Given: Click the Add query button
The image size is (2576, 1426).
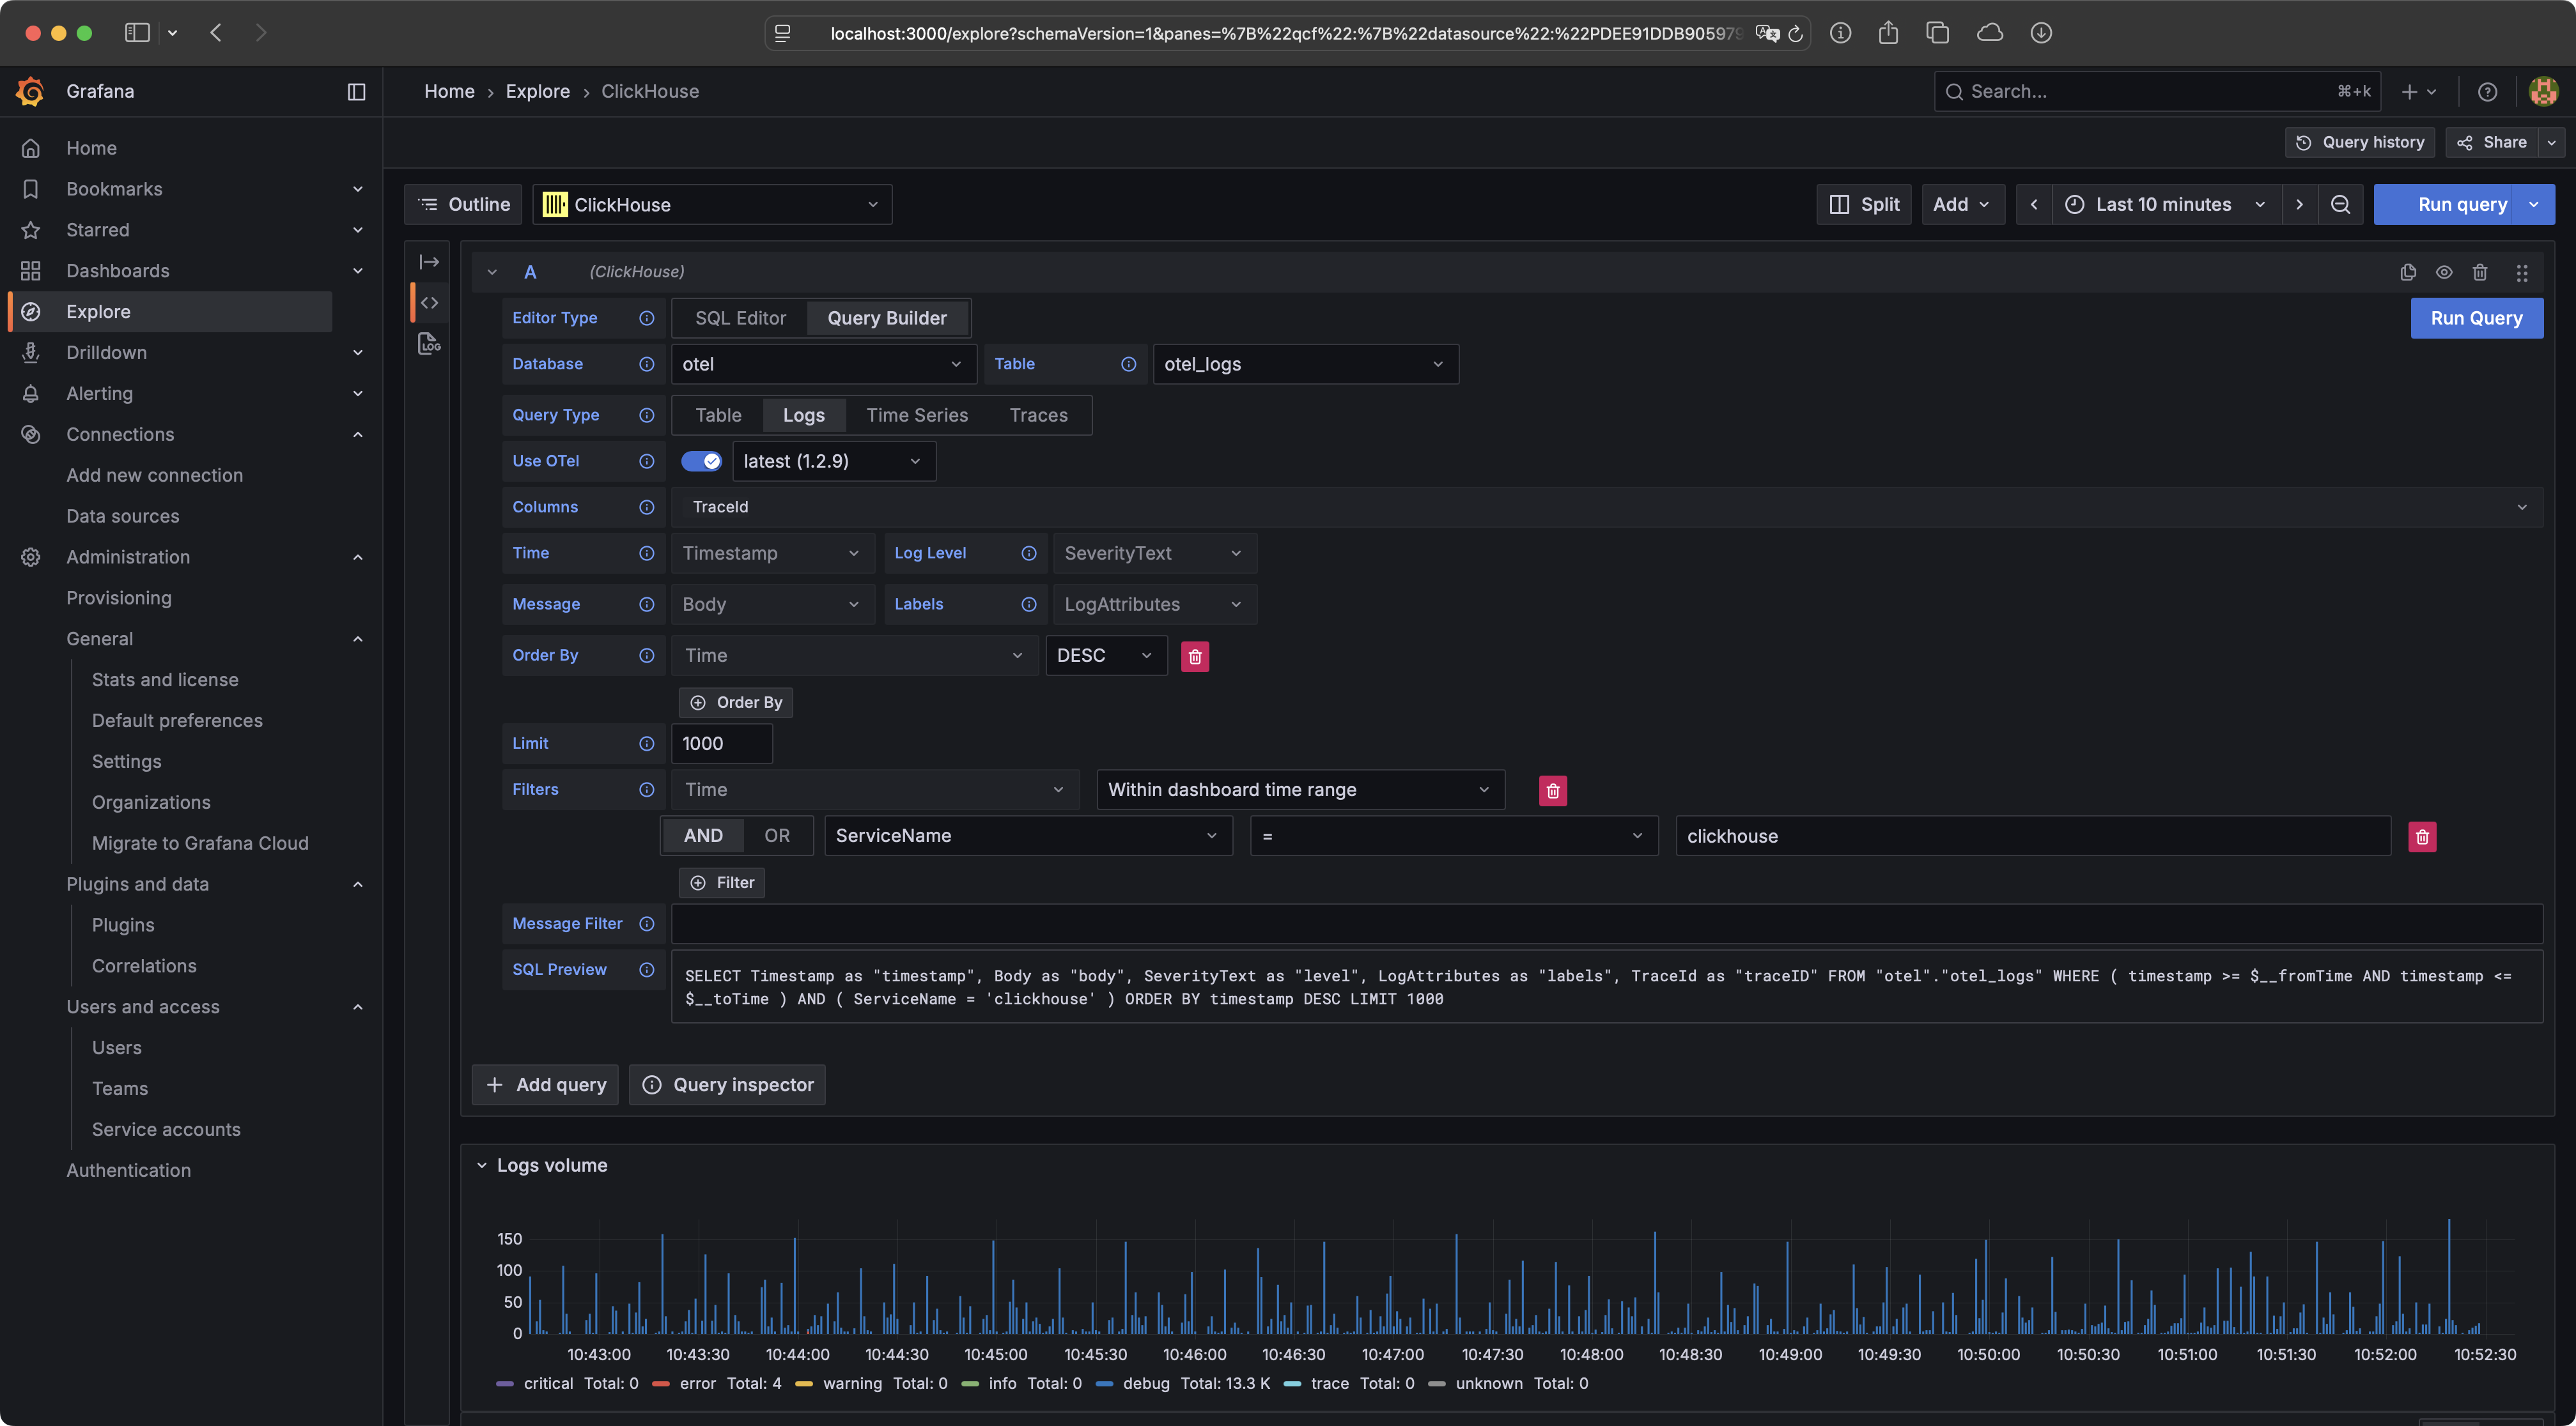Looking at the screenshot, I should click(x=546, y=1084).
